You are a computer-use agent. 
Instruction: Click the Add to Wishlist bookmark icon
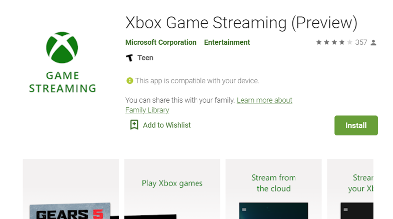[134, 125]
